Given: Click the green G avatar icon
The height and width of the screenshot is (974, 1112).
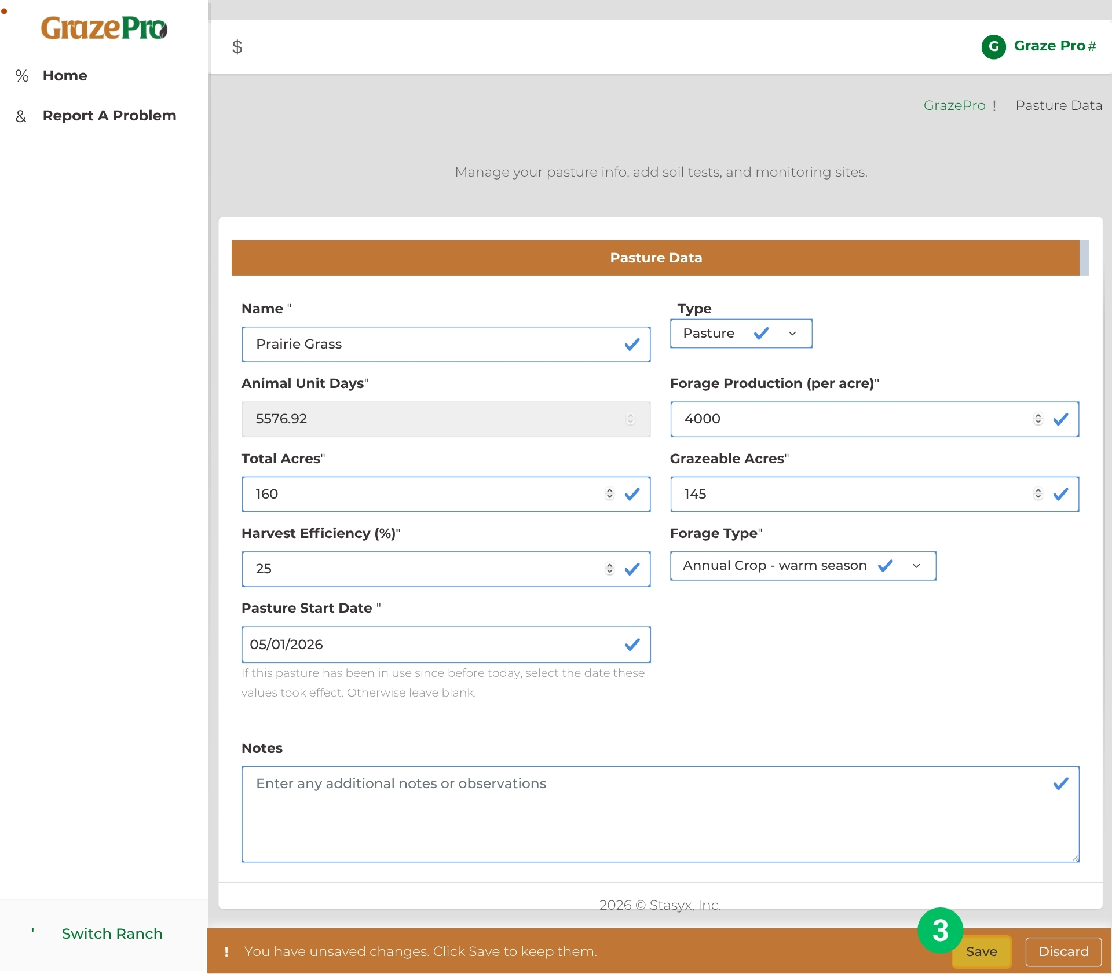Looking at the screenshot, I should [993, 46].
